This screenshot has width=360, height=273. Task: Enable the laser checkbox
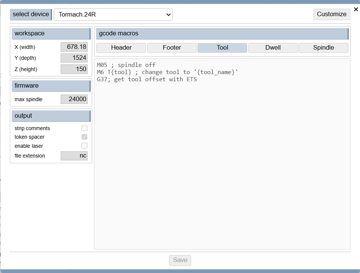[84, 146]
